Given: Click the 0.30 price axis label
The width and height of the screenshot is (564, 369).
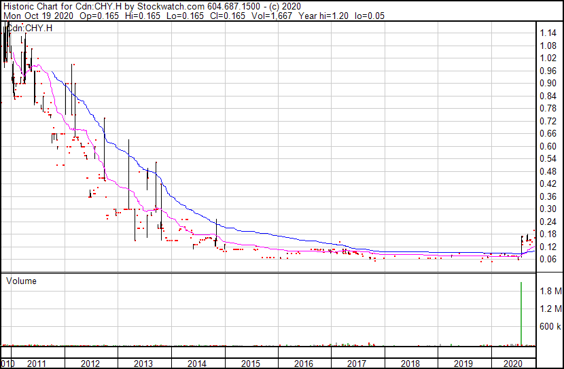Looking at the screenshot, I should (548, 209).
